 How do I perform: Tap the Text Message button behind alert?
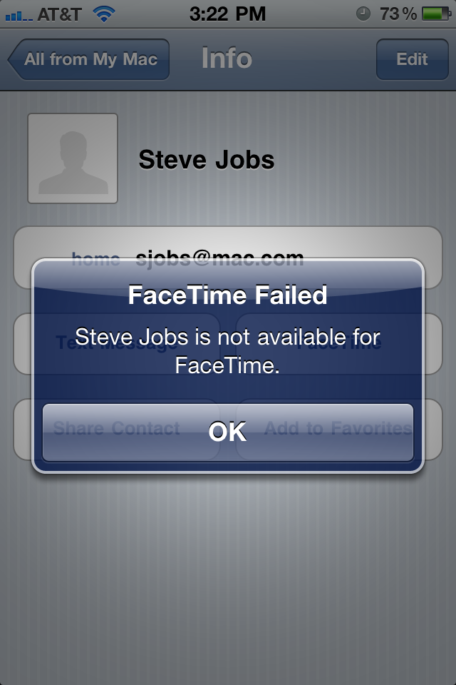click(x=117, y=344)
